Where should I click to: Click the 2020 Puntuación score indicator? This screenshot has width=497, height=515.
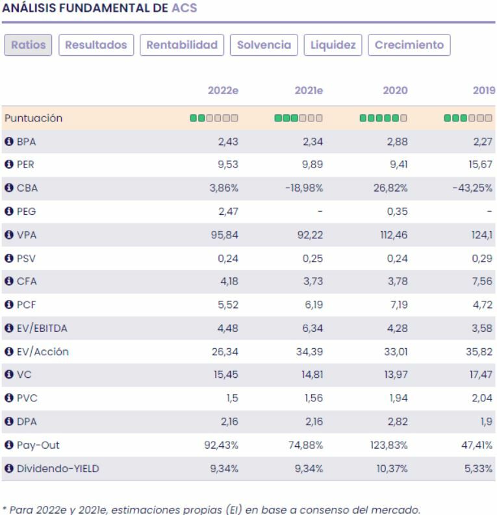383,119
